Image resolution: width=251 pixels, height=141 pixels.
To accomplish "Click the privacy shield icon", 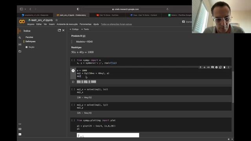I will (78, 9).
